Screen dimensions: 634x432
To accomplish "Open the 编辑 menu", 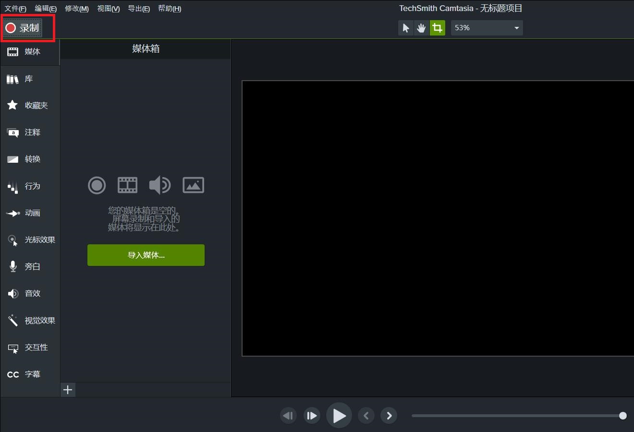I will point(46,9).
